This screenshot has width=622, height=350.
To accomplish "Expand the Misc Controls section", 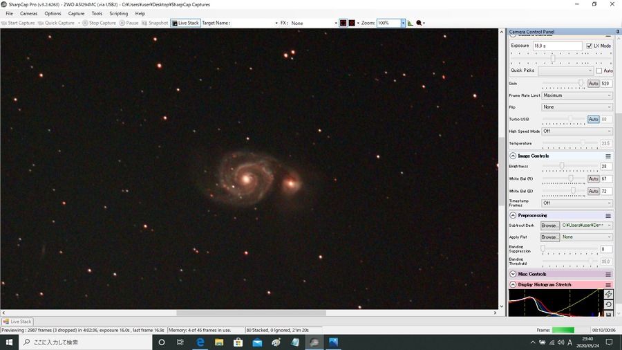I will click(x=513, y=274).
